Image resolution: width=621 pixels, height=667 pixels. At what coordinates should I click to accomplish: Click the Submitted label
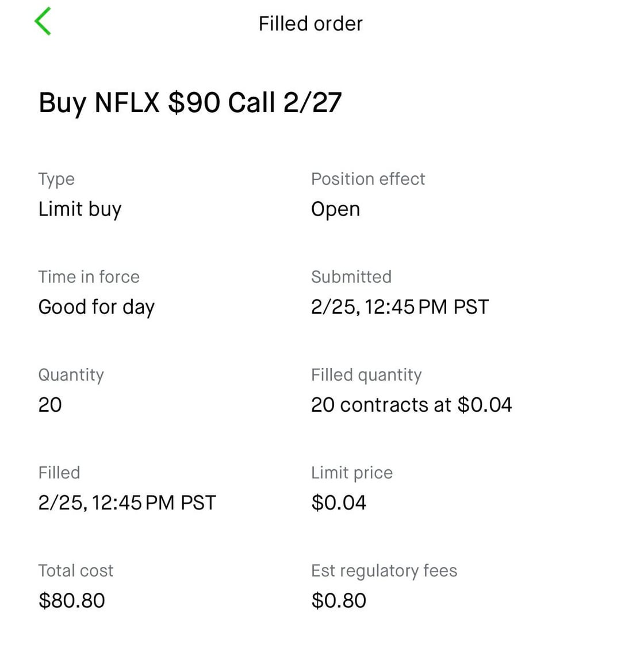point(351,277)
